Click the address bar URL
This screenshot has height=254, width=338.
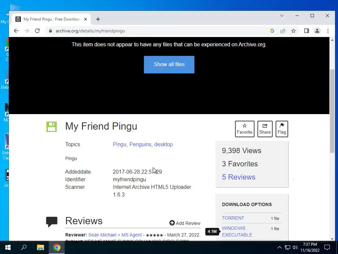click(x=90, y=31)
